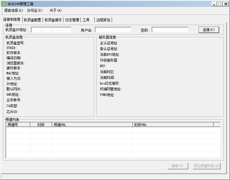Click the 终端网管地址 label
The image size is (230, 180).
point(111,89)
